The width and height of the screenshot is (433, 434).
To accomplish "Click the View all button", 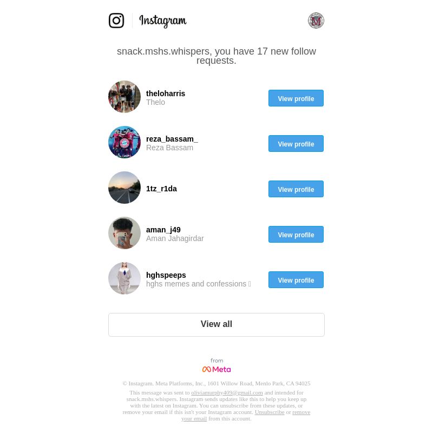I will 216,325.
